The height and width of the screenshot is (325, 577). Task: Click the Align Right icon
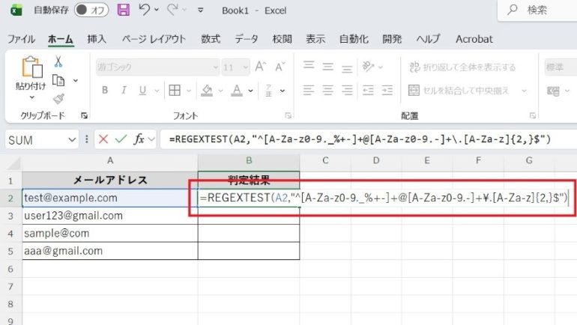click(x=347, y=90)
